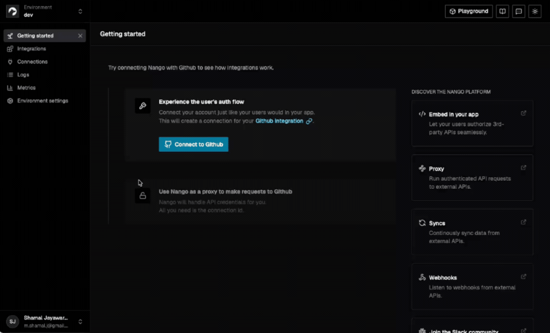Open the feedback chat icon

coord(519,11)
